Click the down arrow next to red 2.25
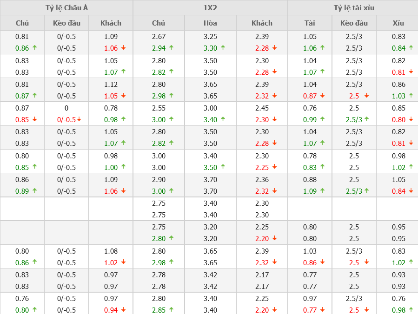Viewport: 418px width, 314px height. 274,167
